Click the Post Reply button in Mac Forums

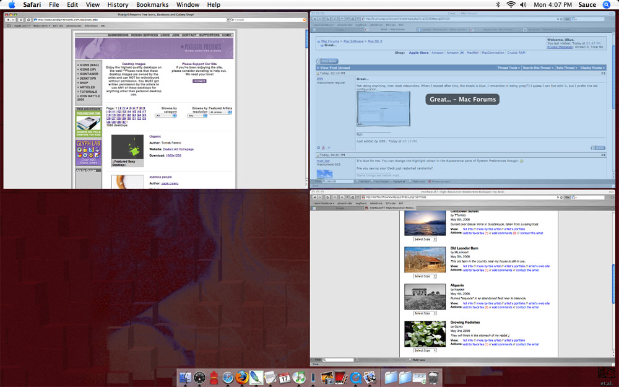pos(327,61)
